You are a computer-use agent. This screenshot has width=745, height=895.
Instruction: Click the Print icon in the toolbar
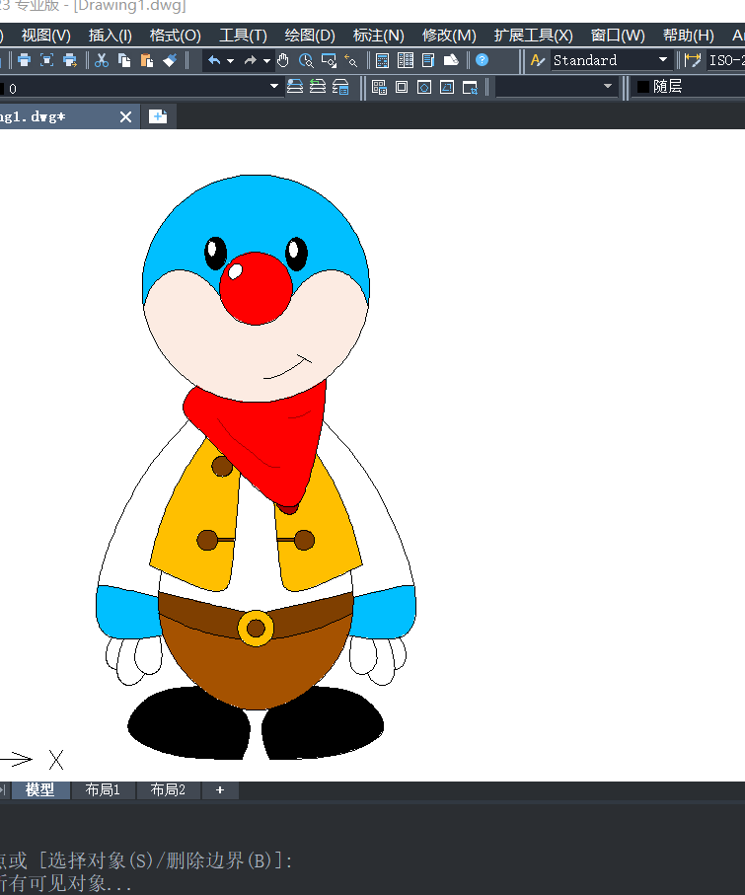pyautogui.click(x=24, y=60)
